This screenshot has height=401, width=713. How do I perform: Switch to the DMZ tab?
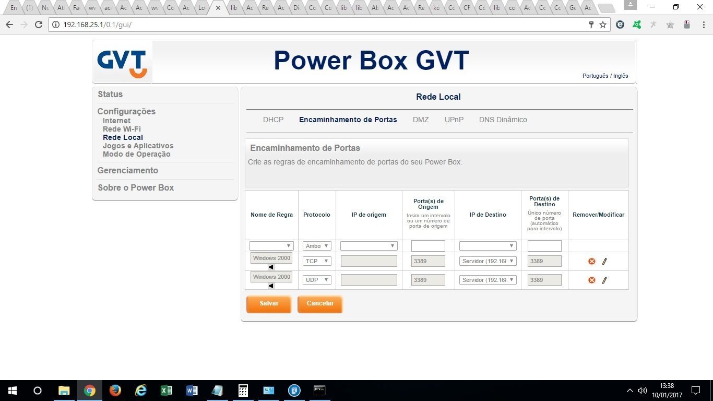pyautogui.click(x=421, y=120)
